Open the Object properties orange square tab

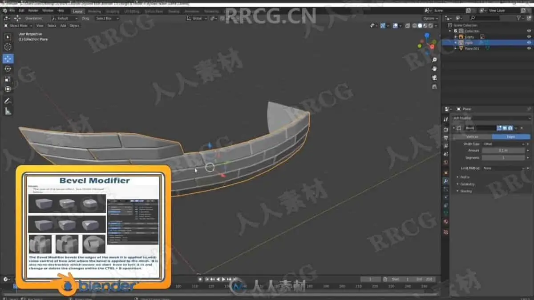click(x=445, y=172)
